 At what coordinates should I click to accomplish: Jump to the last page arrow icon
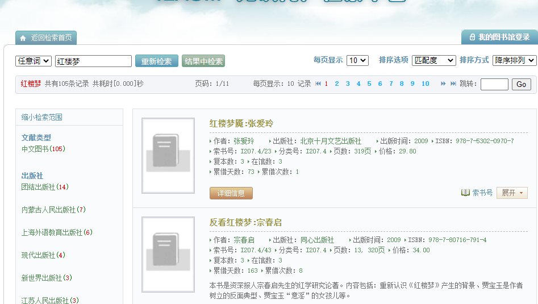click(453, 84)
